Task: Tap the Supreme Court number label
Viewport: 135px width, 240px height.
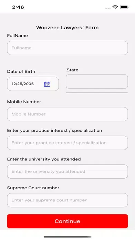Action: (x=33, y=188)
